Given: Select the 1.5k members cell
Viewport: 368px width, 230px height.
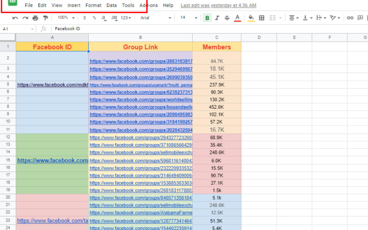Looking at the screenshot, I should [216, 190].
